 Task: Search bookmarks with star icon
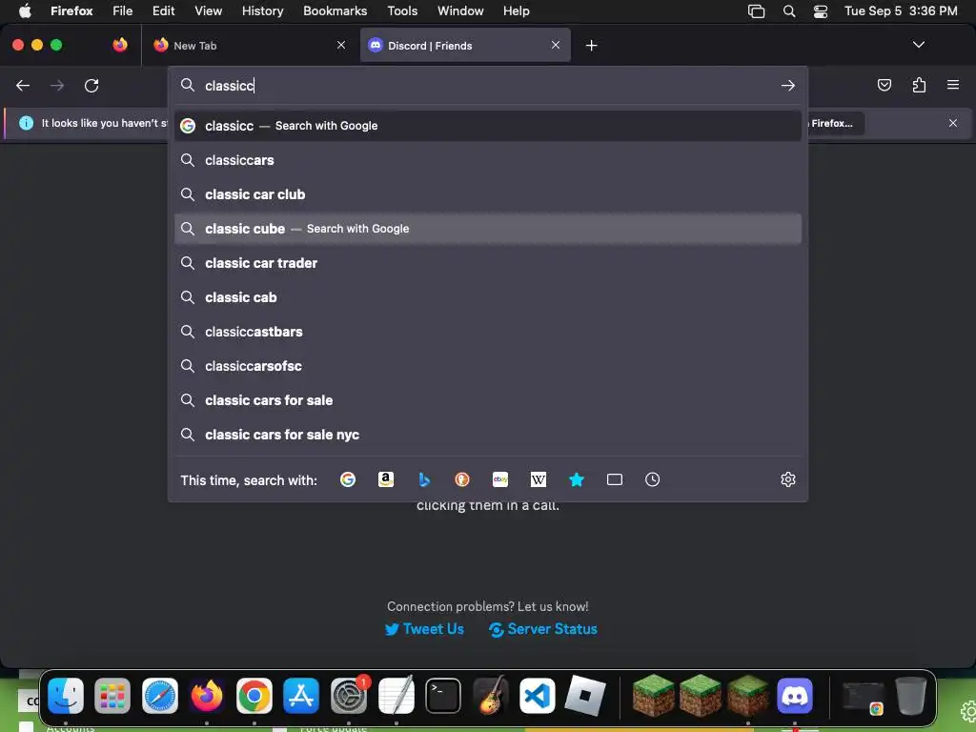click(577, 479)
